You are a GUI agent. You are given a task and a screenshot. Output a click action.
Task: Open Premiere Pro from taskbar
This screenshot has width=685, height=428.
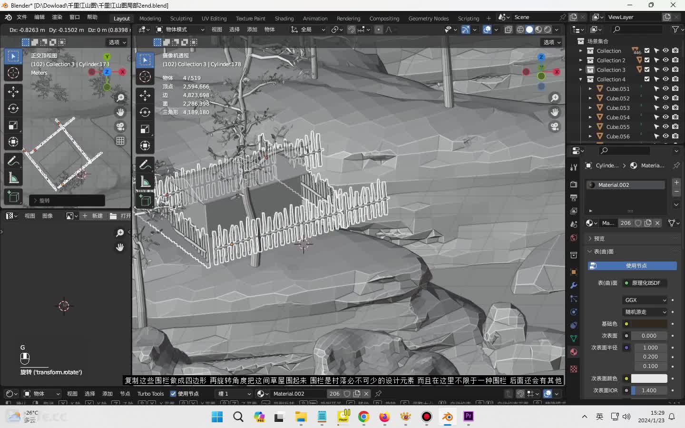click(468, 417)
